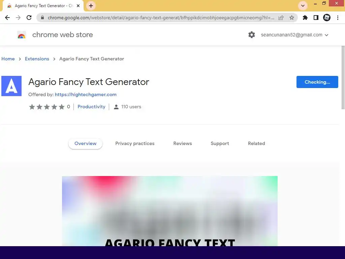Reload the page with the refresh icon
The height and width of the screenshot is (259, 345).
click(x=29, y=18)
